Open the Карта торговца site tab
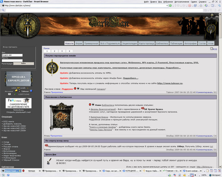Image resolution: width=222 pixels, height=177 pixels. 147,44
